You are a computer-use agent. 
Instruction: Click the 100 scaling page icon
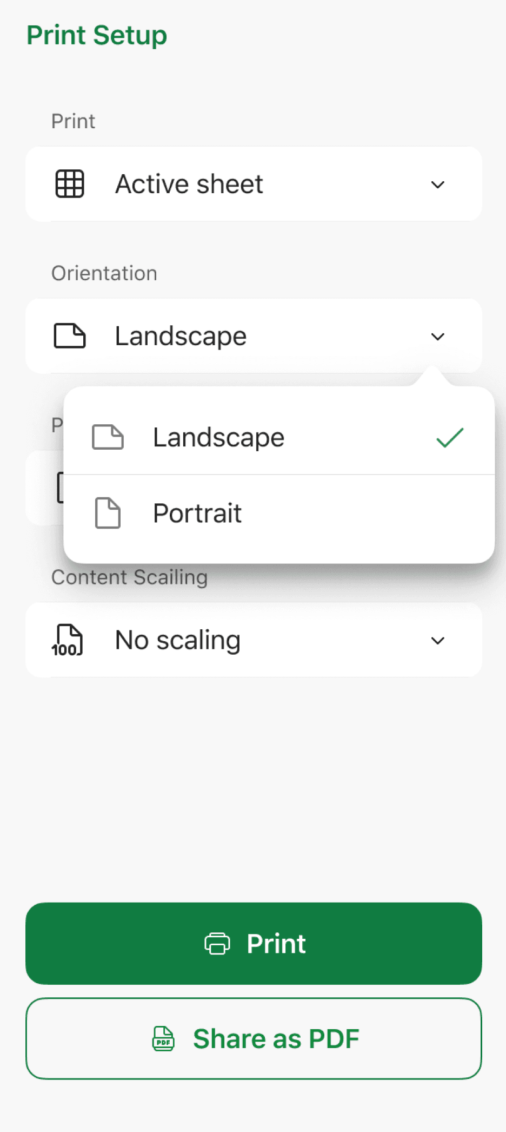click(68, 640)
